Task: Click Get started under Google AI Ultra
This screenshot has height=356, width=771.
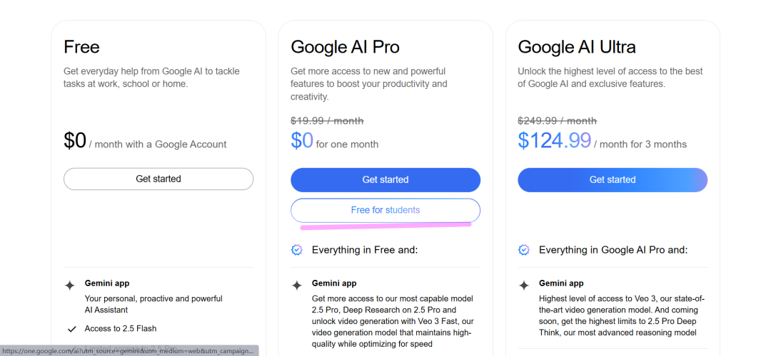Action: [613, 180]
